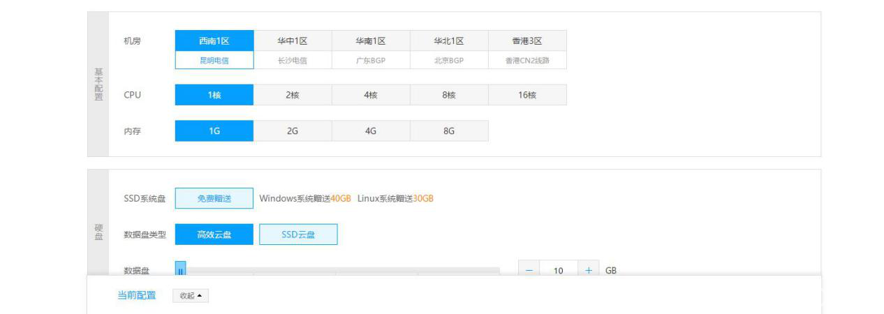884x314 pixels.
Task: Select SSD云盘 data disk type
Action: 298,234
